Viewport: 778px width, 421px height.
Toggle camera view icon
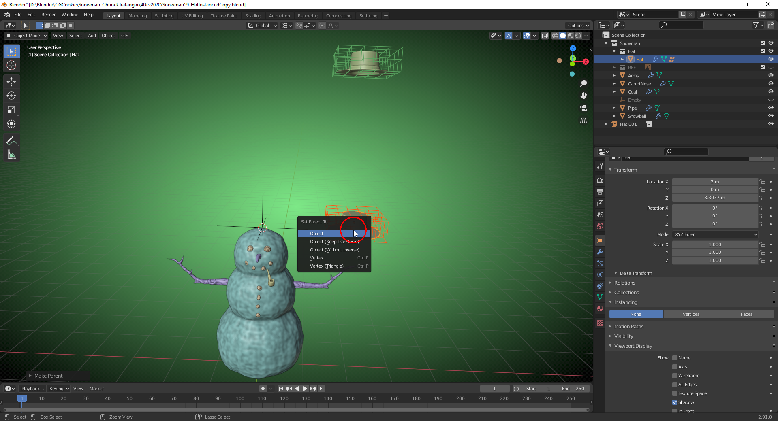(583, 108)
